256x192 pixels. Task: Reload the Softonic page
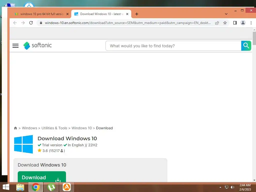pyautogui.click(x=31, y=23)
